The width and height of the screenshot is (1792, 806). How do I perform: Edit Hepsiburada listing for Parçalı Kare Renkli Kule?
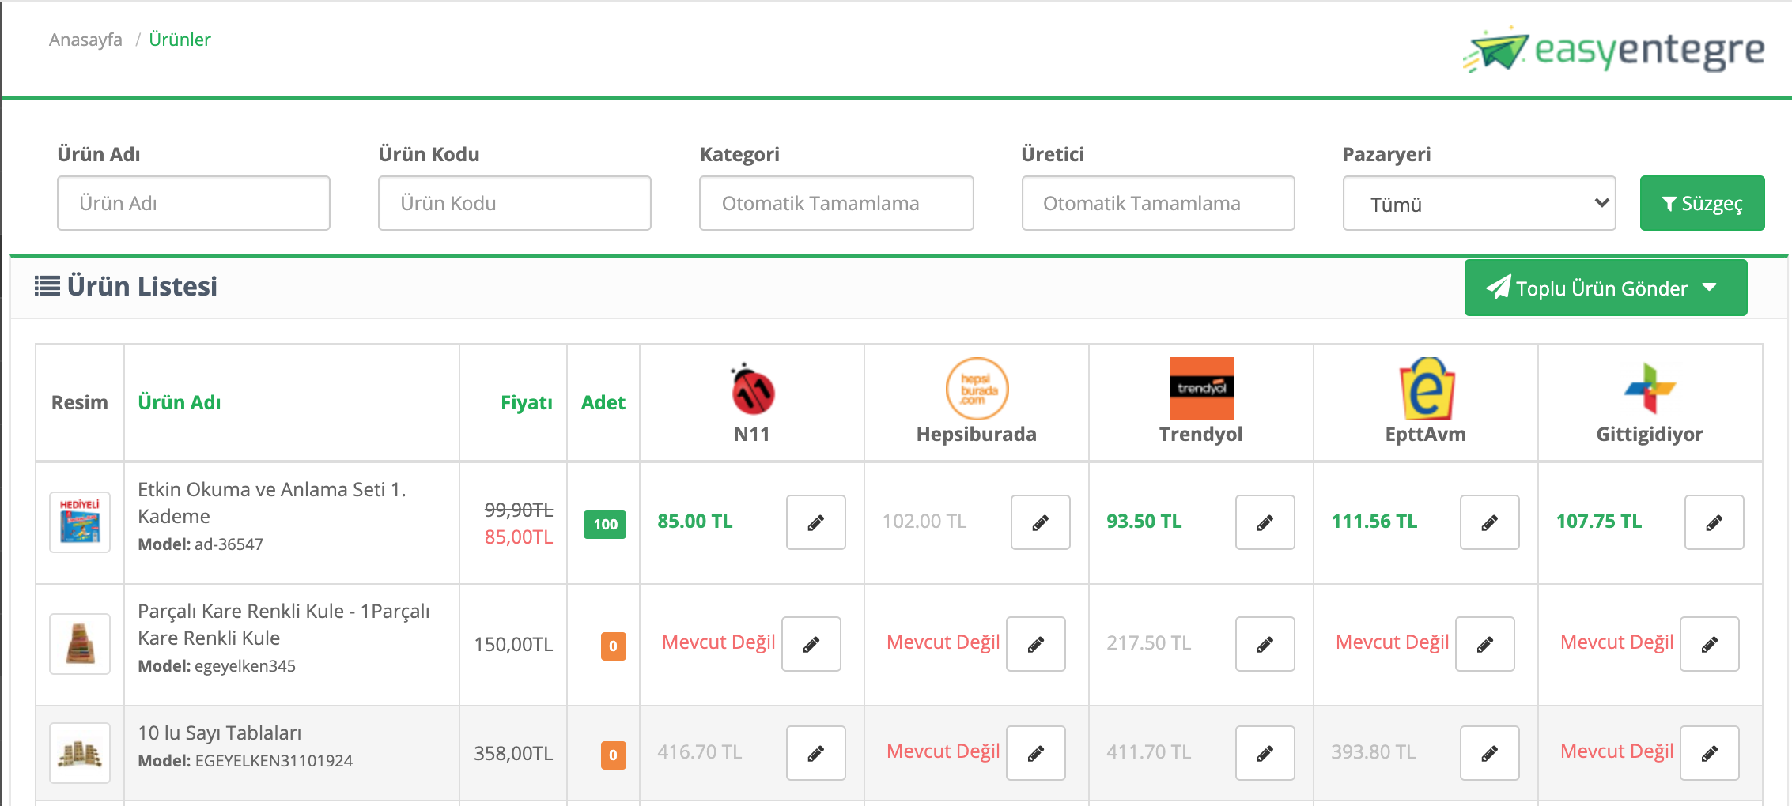1035,644
